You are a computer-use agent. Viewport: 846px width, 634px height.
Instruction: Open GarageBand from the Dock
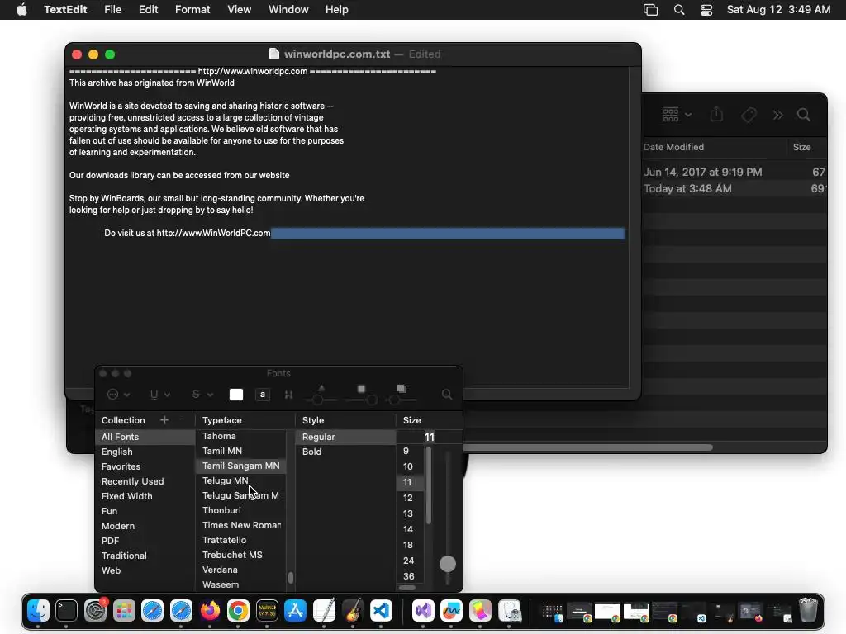[353, 611]
